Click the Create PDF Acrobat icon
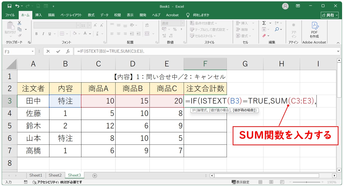 click(314, 29)
